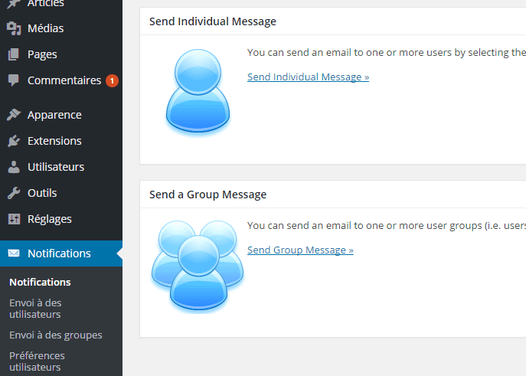Click the bold Notifications submenu entry
This screenshot has height=376, width=526.
[x=40, y=282]
